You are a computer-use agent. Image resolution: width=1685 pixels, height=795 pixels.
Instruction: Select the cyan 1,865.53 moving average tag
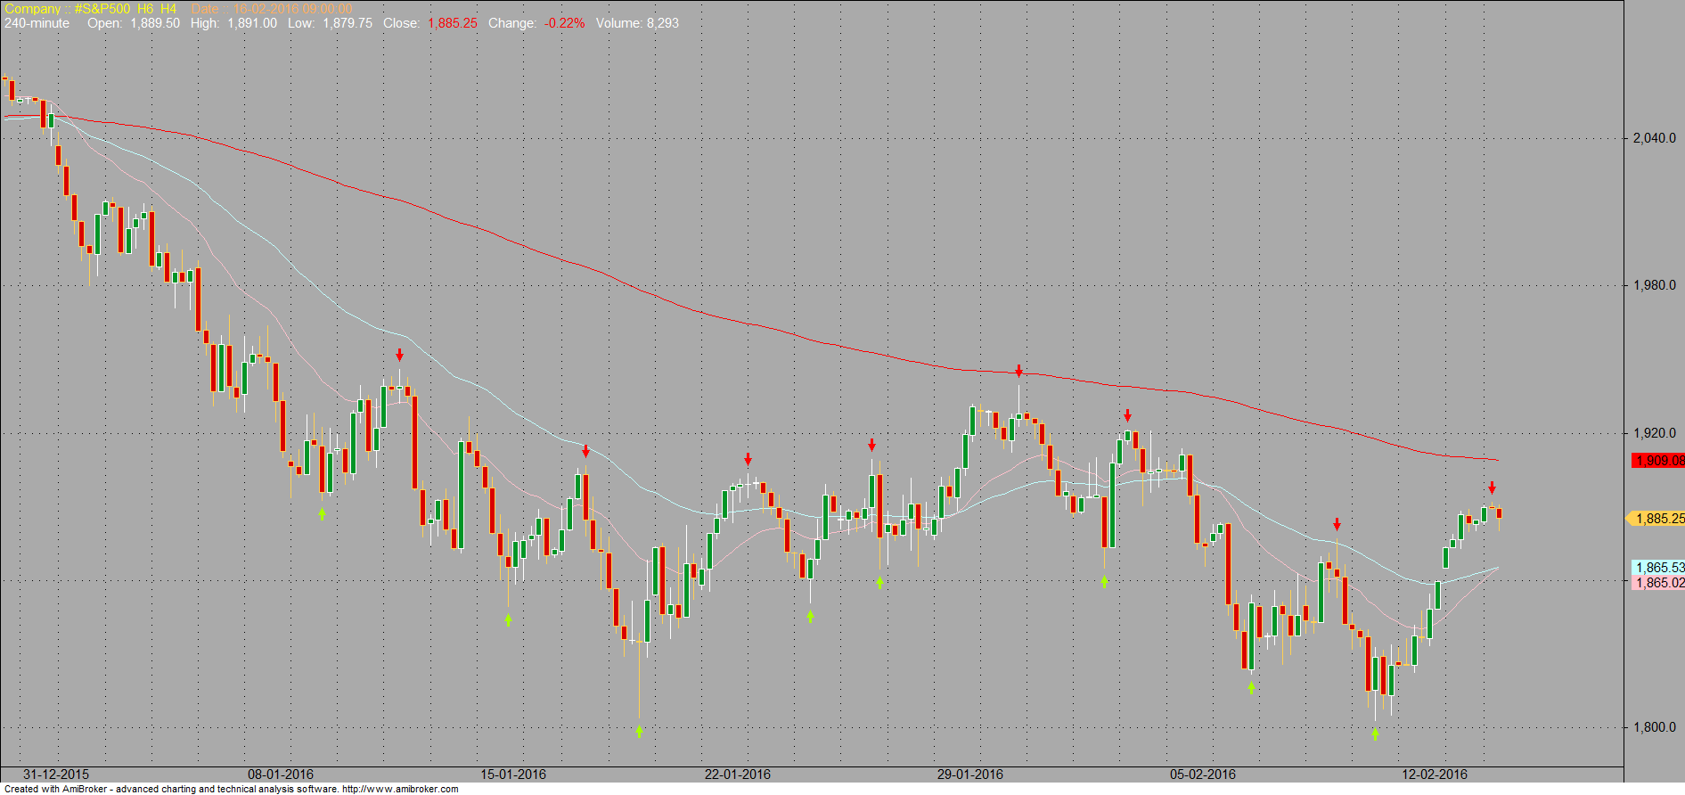1658,568
